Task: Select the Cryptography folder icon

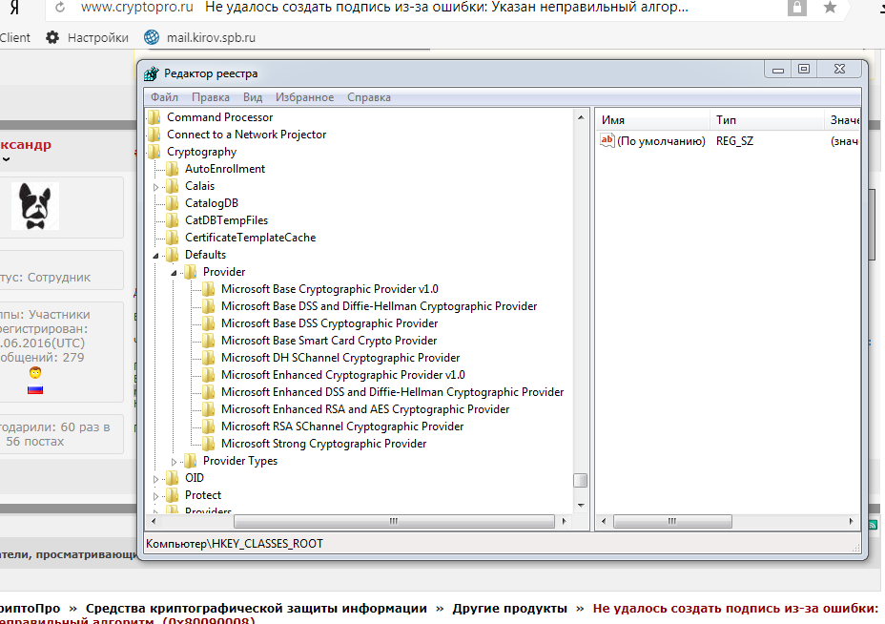Action: tap(154, 152)
